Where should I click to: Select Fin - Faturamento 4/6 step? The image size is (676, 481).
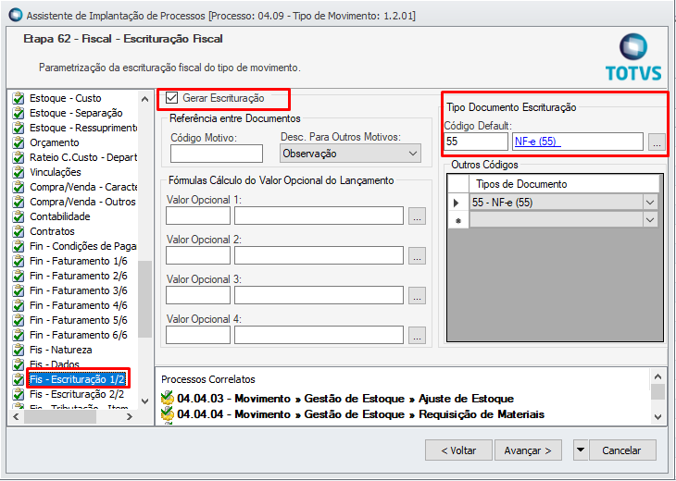(79, 305)
